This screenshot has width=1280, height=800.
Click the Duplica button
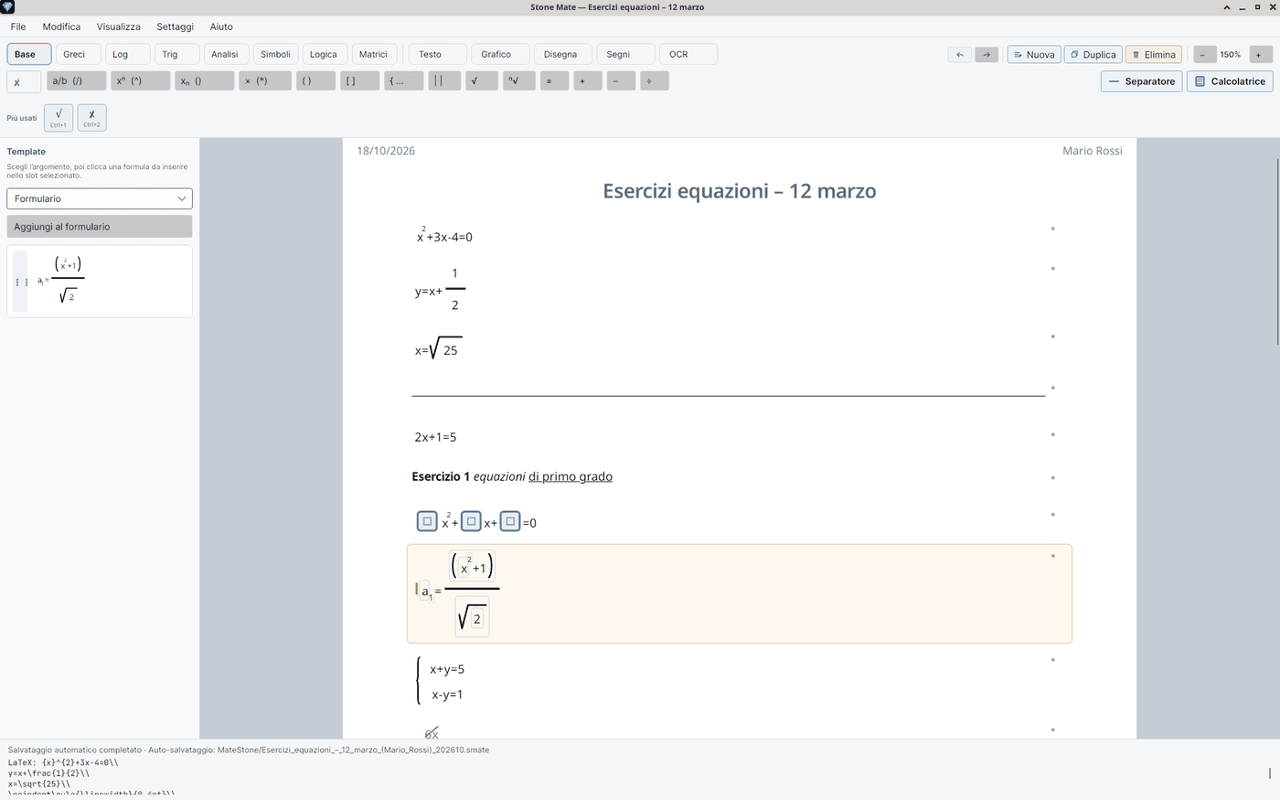tap(1093, 55)
